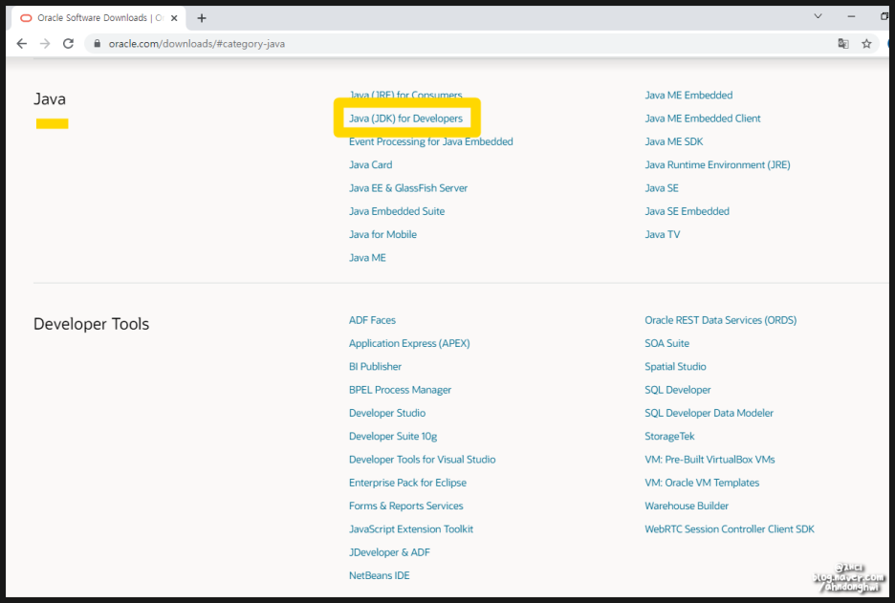Open BPEL Process Manager link
895x603 pixels.
point(400,390)
